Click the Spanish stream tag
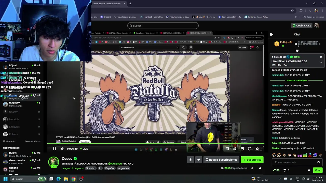This screenshot has height=183, width=326. (90, 168)
